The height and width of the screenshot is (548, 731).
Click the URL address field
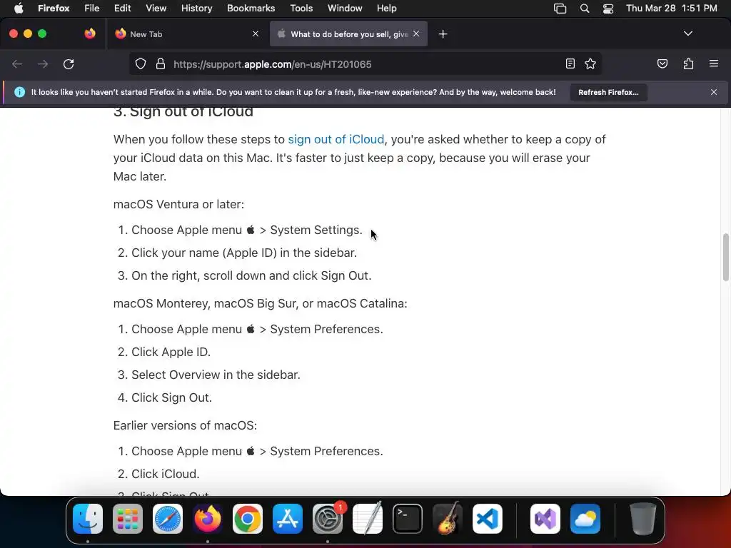(363, 64)
